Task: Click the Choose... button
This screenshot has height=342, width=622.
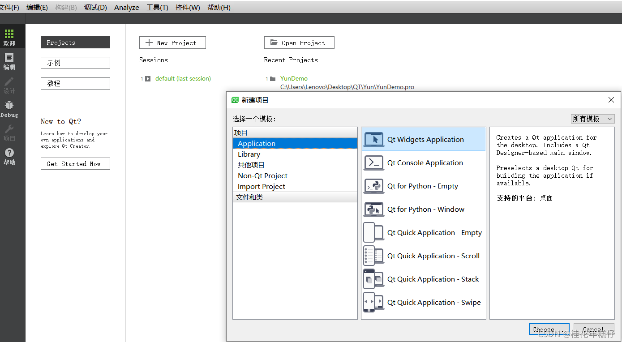Action: pyautogui.click(x=549, y=329)
